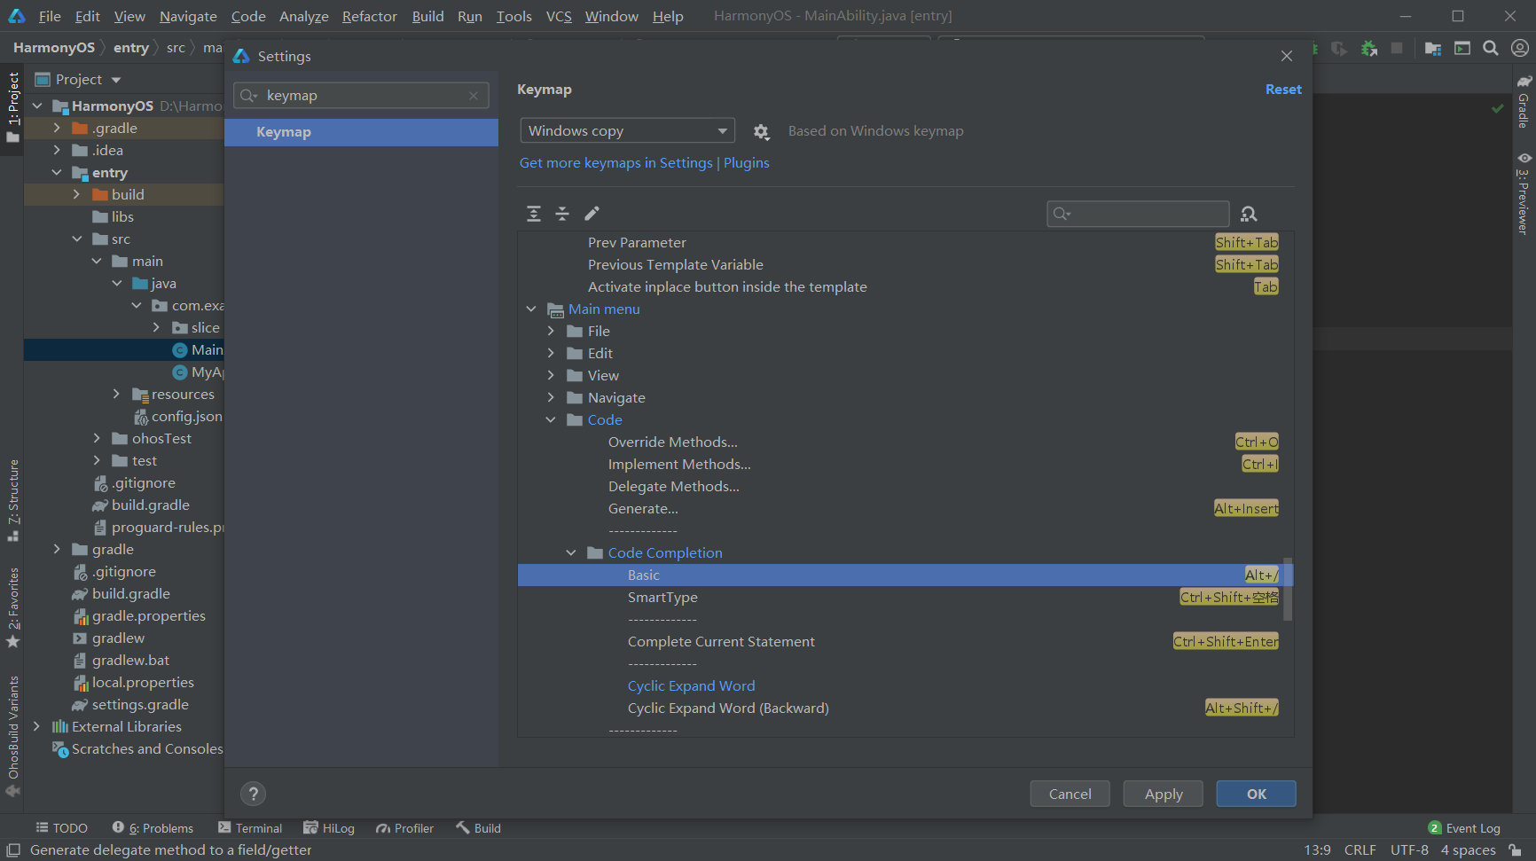Open Event Log in status bar

1464,828
